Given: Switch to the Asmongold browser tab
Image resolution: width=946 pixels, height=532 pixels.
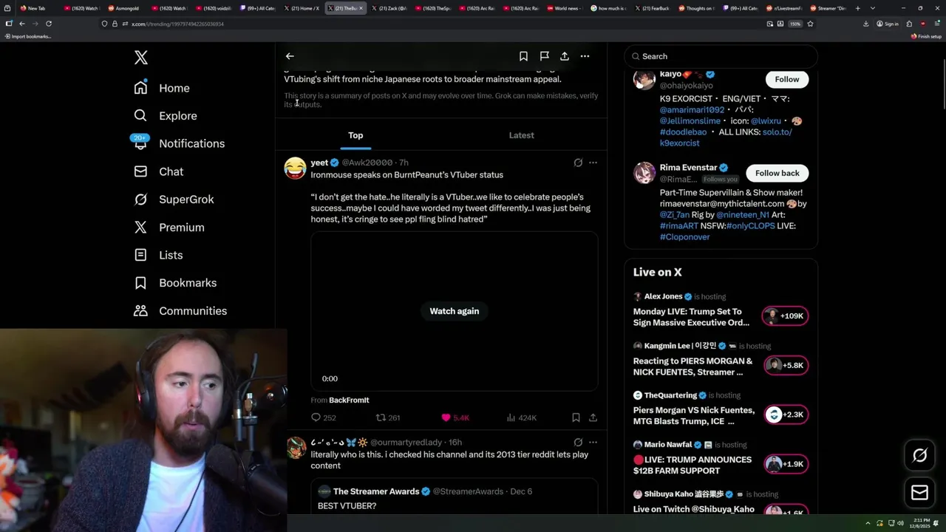Looking at the screenshot, I should 123,8.
